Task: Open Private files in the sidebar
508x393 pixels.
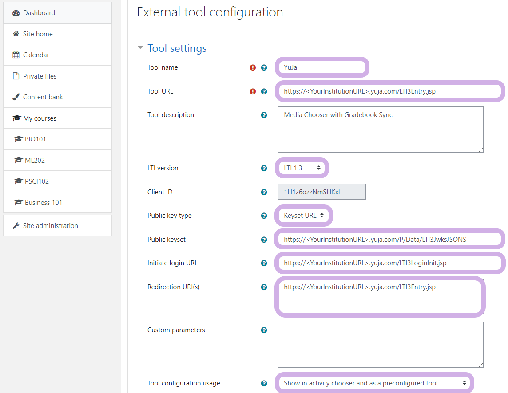Action: pyautogui.click(x=40, y=76)
